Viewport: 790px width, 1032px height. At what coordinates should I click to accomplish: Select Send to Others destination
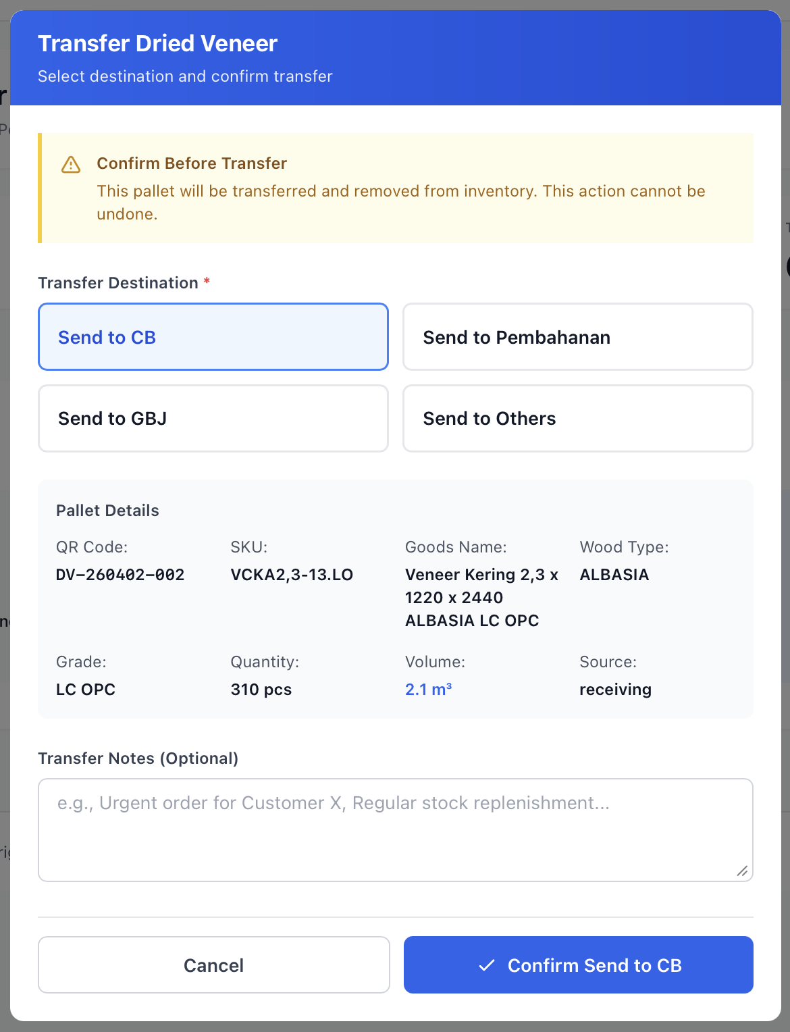577,419
